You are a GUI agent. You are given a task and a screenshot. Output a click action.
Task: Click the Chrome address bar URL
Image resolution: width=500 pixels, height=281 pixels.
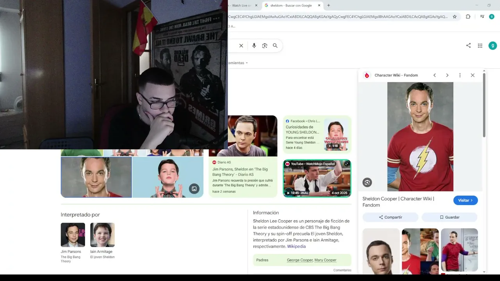(x=338, y=17)
